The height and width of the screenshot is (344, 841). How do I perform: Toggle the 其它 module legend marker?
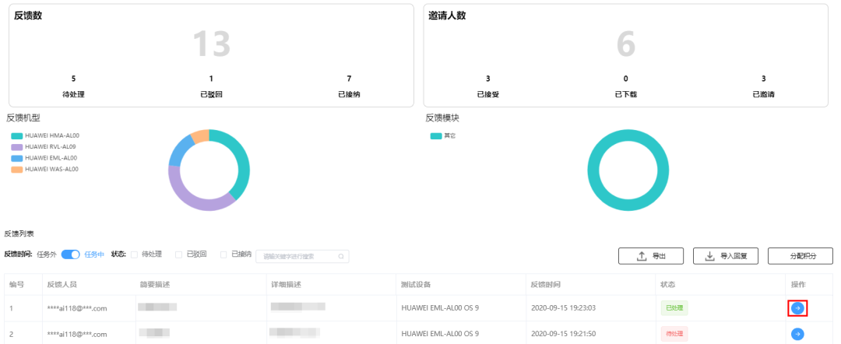[x=435, y=136]
